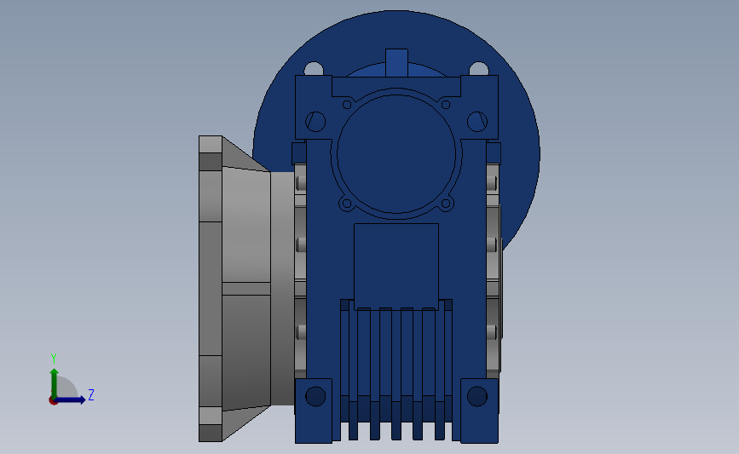Viewport: 739px width, 454px height.
Task: Select the rectangular nameplate below bearing cover
Action: [396, 267]
